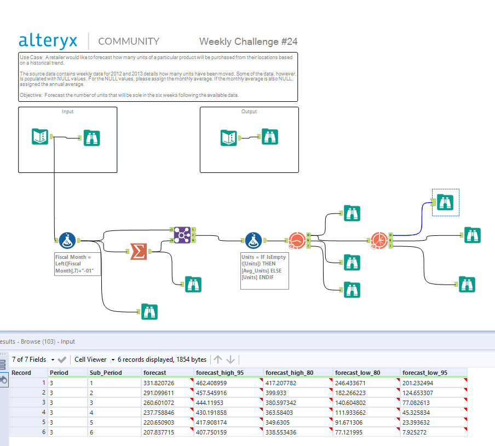Select the purple Join tool
The image size is (495, 446).
tap(182, 235)
